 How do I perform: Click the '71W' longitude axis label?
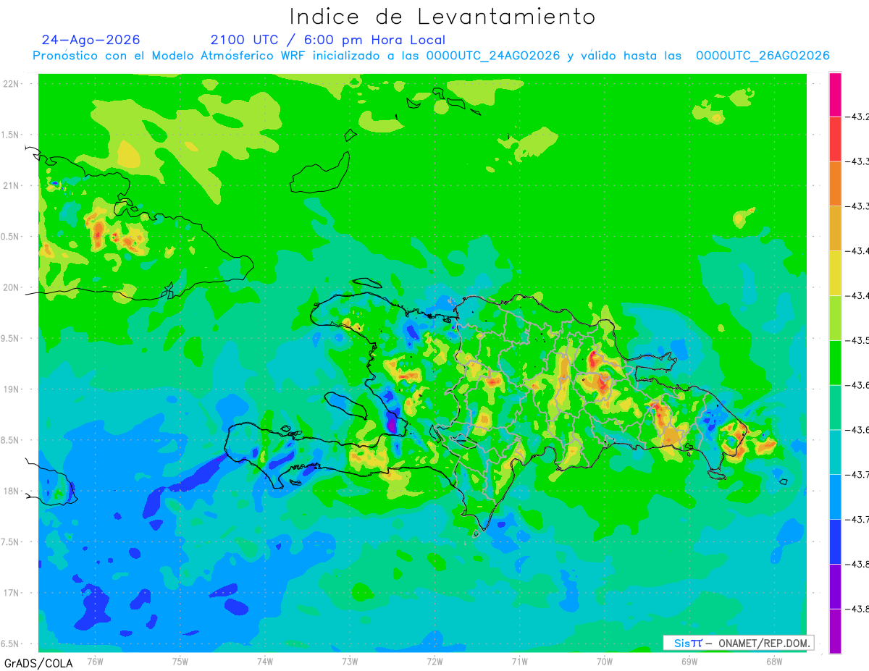(x=519, y=661)
